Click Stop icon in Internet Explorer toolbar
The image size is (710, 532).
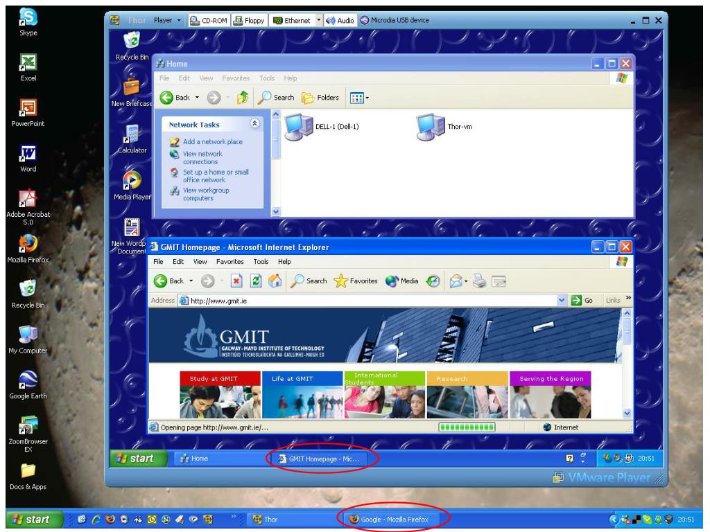click(x=236, y=281)
